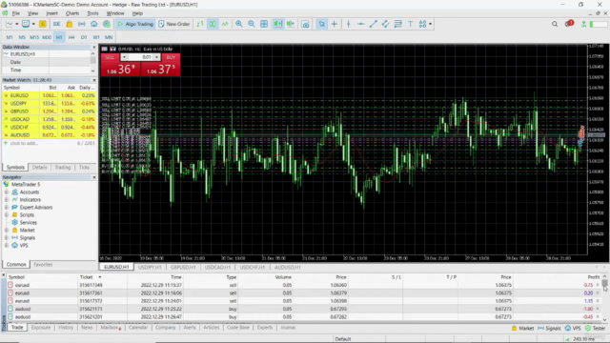This screenshot has width=610, height=343.
Task: Click the cloud VPS toolbar icon
Action: (94, 24)
